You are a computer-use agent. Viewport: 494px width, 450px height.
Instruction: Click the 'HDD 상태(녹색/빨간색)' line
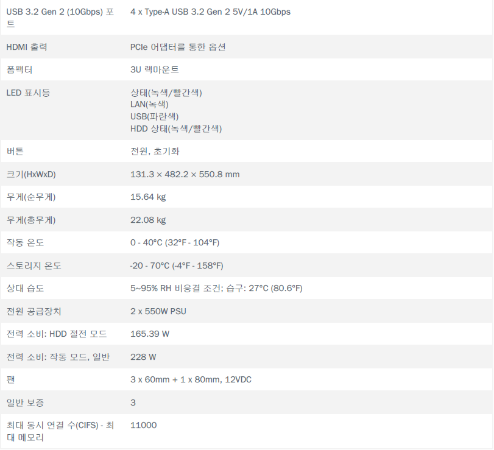(x=176, y=128)
